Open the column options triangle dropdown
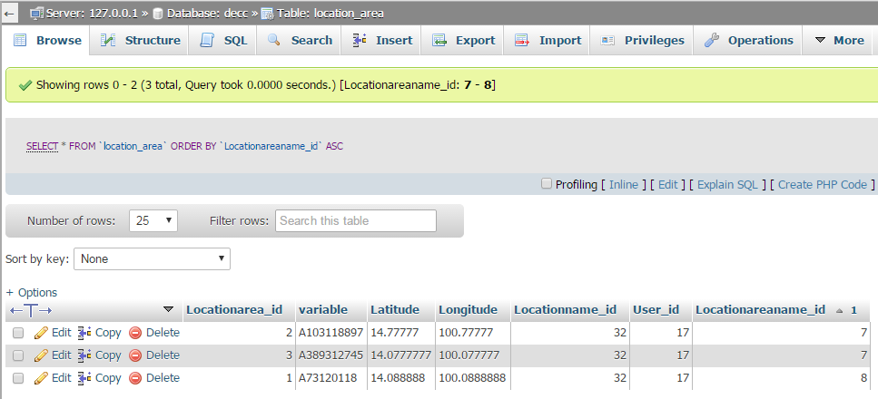 pyautogui.click(x=168, y=309)
